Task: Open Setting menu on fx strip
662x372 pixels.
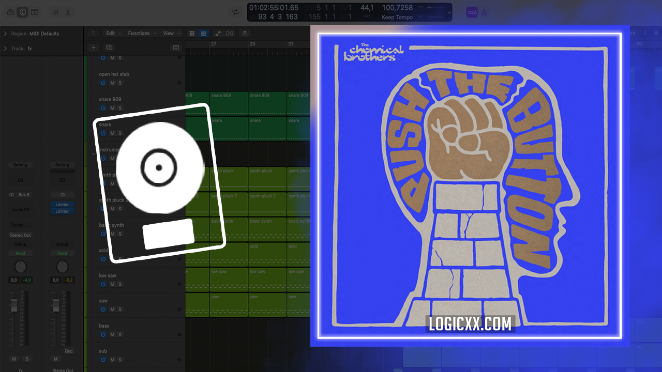Action: pyautogui.click(x=20, y=165)
